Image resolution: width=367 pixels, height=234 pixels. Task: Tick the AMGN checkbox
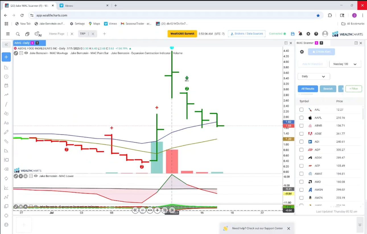click(302, 190)
